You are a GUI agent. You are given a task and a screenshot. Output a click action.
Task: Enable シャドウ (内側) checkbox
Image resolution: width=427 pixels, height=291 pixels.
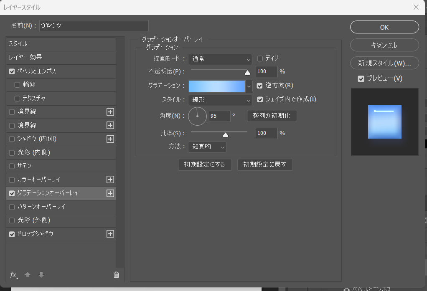[x=12, y=139]
